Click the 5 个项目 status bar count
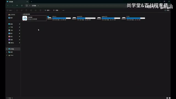176x99 pixels. tap(9, 98)
